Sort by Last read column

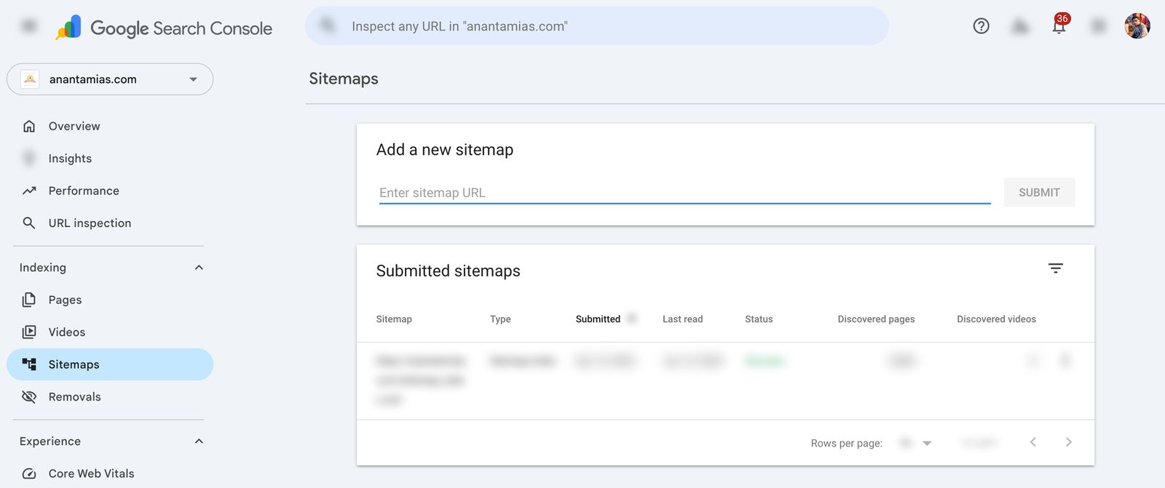point(683,319)
